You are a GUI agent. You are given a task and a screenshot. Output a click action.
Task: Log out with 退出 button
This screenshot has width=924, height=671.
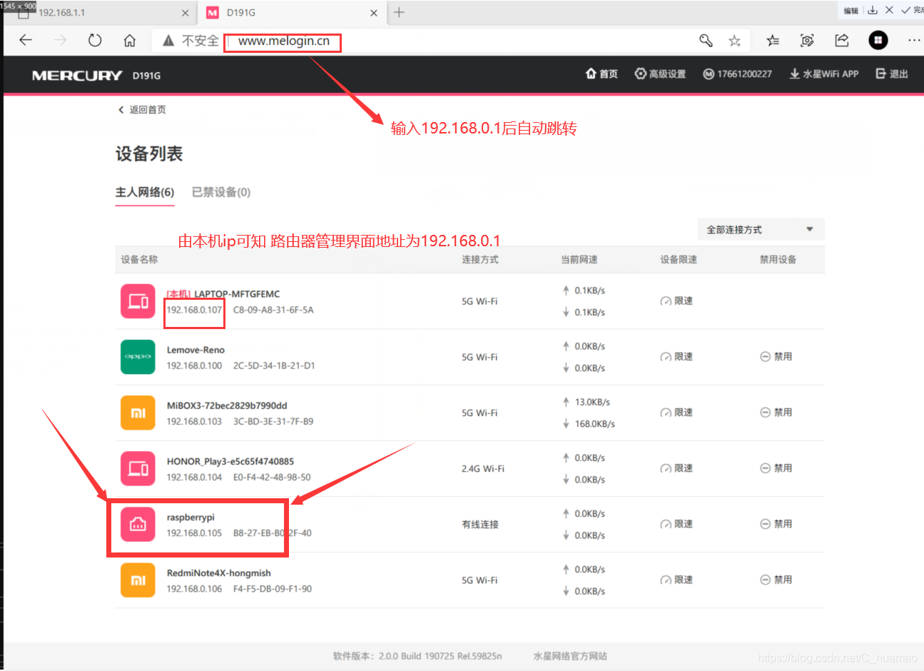point(892,74)
